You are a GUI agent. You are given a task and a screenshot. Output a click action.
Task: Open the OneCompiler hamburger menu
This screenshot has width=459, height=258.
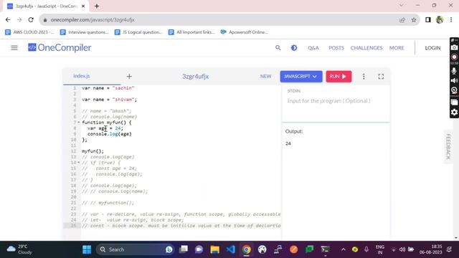coord(14,48)
